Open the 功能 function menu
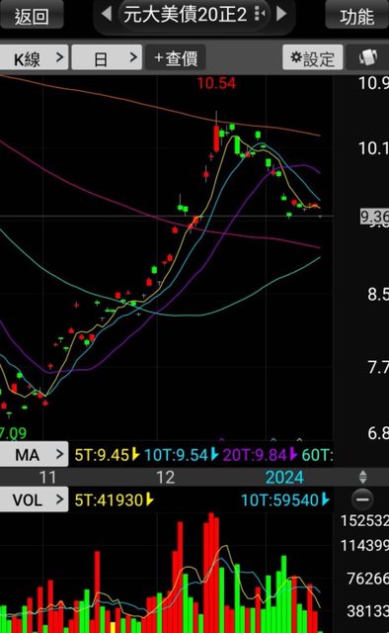Image resolution: width=389 pixels, height=633 pixels. (x=356, y=15)
